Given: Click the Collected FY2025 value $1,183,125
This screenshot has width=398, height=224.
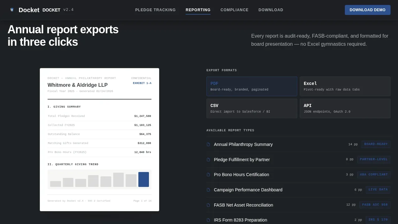Looking at the screenshot, I should pyautogui.click(x=143, y=125).
